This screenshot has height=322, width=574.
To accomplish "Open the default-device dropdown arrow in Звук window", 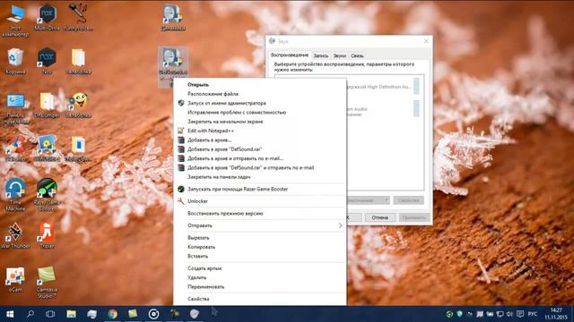I will (x=387, y=200).
